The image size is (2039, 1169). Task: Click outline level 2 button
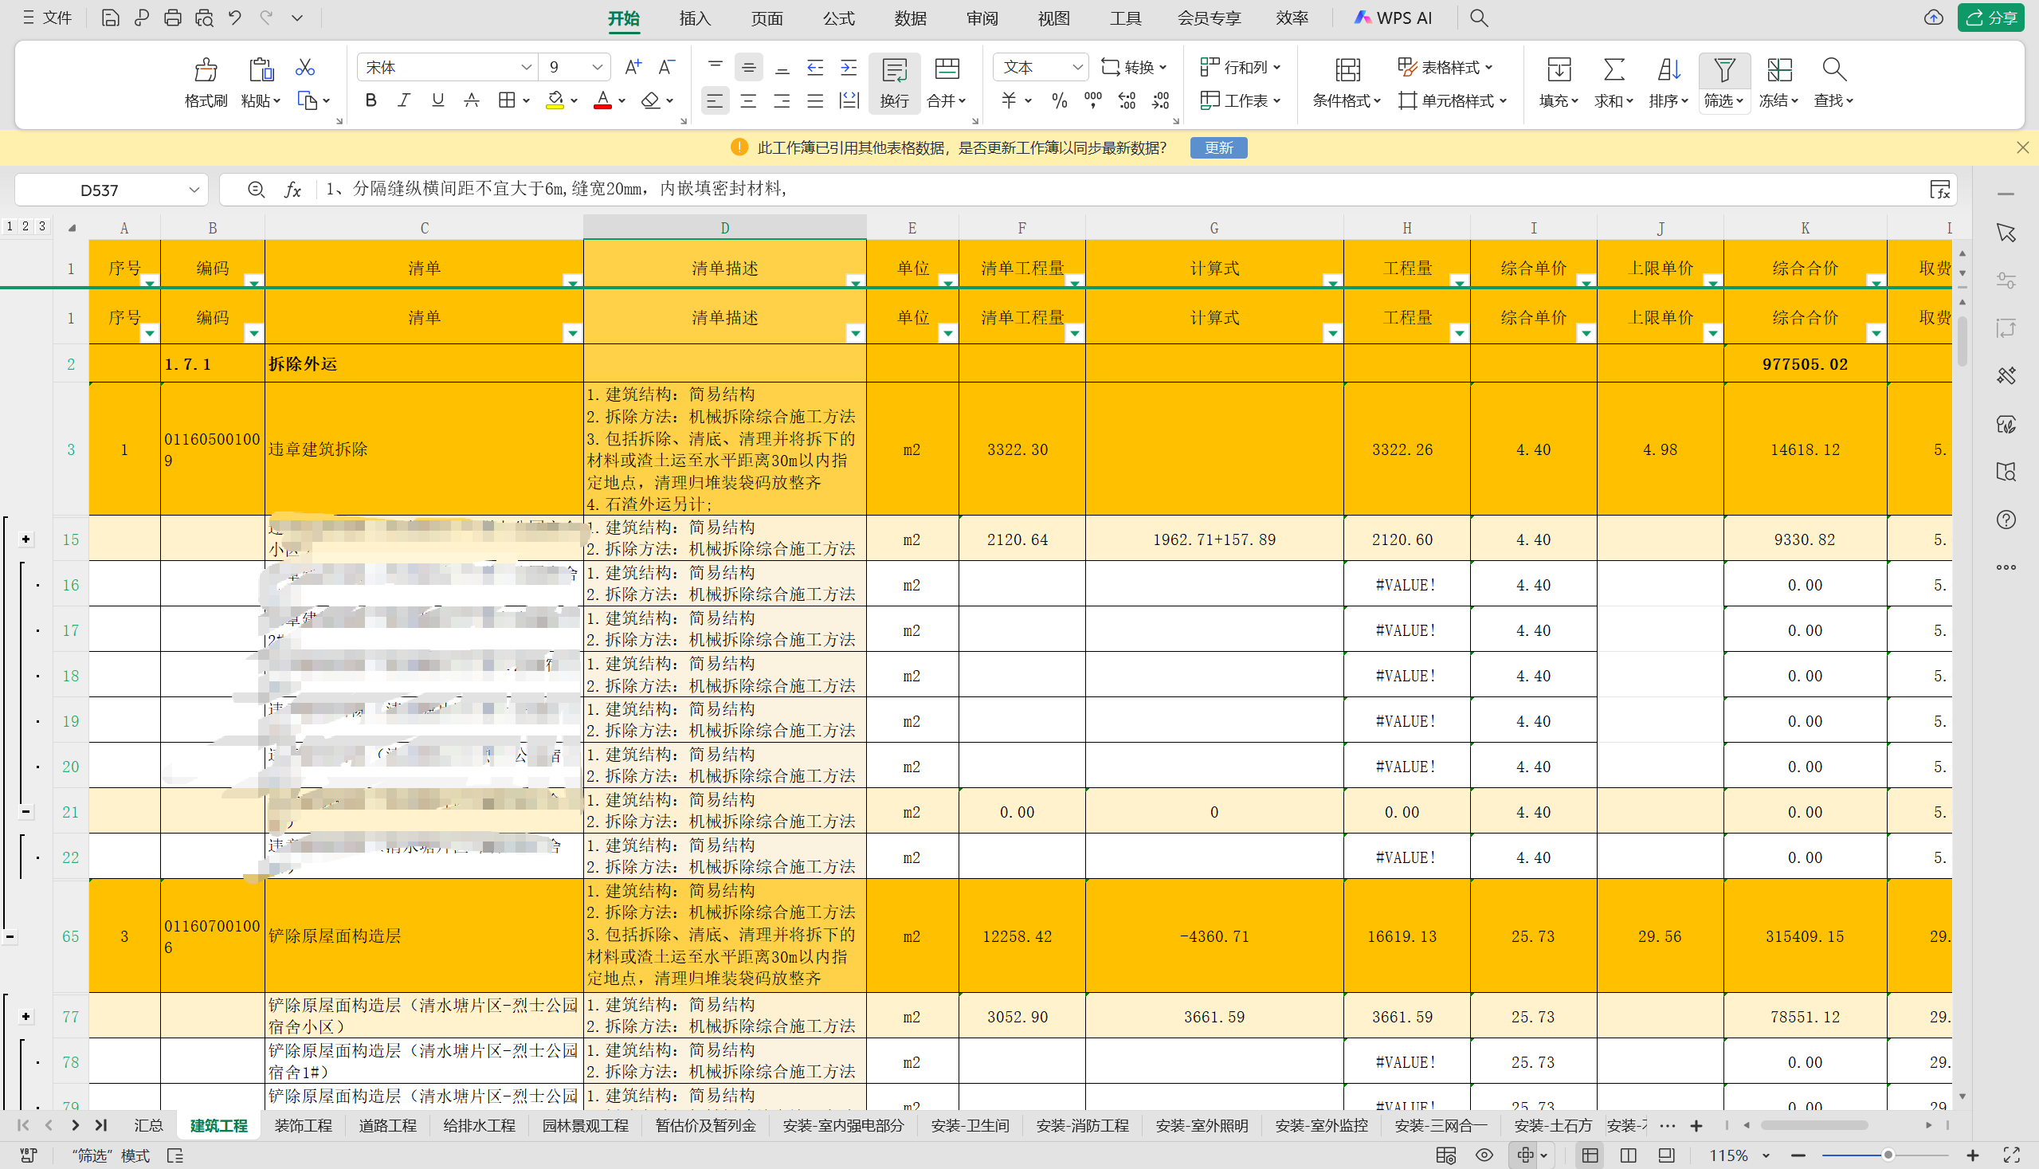tap(25, 226)
